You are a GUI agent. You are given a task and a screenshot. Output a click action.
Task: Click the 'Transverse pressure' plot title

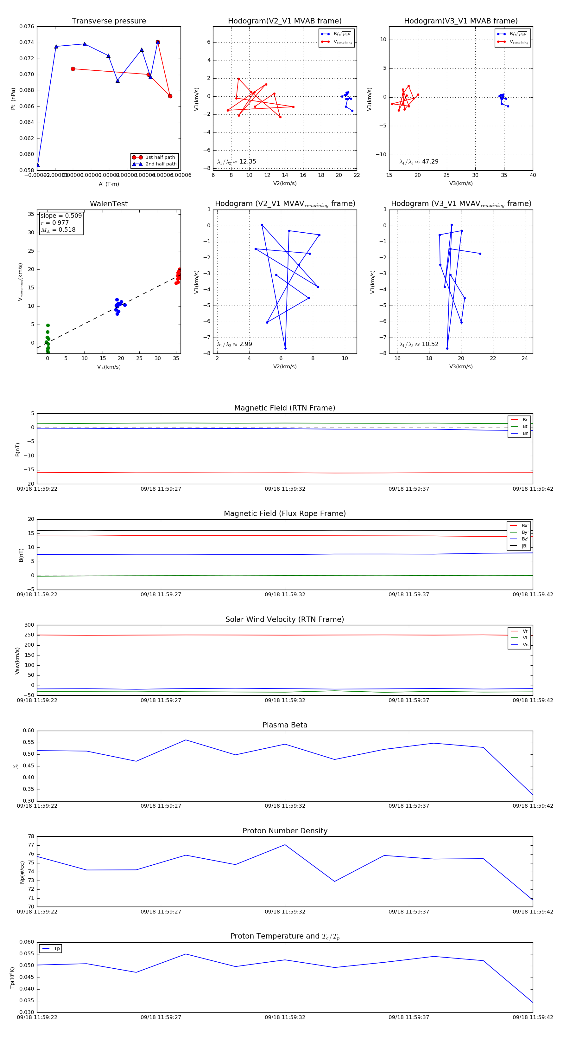click(109, 21)
